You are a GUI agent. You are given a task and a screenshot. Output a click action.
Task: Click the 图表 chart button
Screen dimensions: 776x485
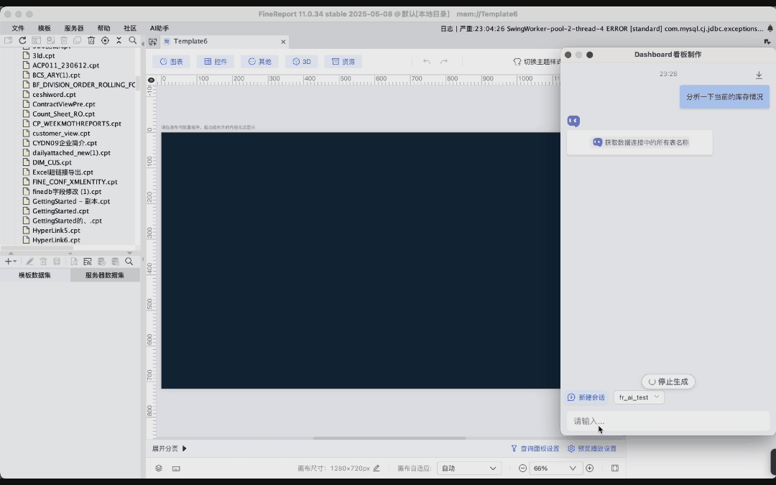click(171, 61)
